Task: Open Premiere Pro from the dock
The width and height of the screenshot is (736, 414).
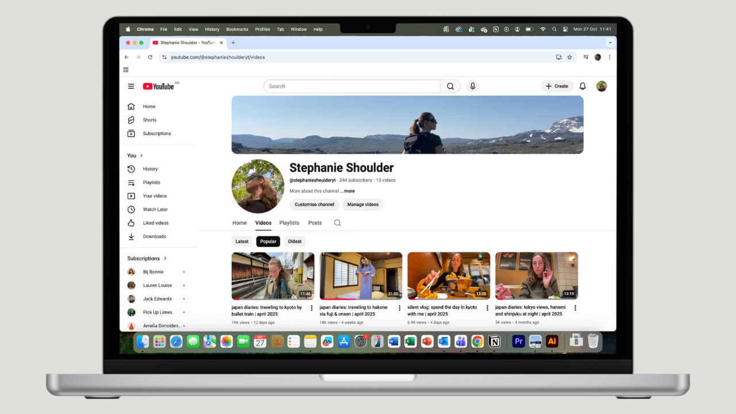Action: (518, 342)
